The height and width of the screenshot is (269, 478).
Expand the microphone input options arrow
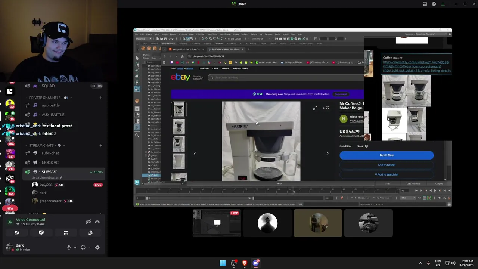coord(75,247)
